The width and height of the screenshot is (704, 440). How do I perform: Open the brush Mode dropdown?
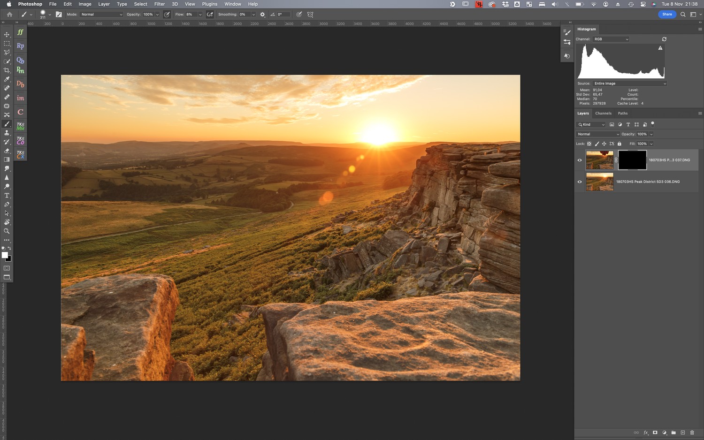point(101,15)
